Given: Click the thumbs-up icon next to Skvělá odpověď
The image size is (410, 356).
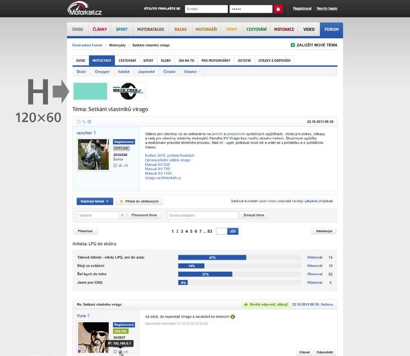Looking at the screenshot, I should click(x=245, y=304).
